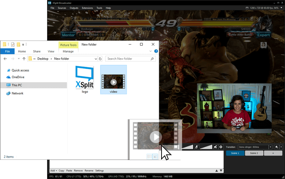Click Copy in the sources toolbar
The height and width of the screenshot is (179, 285).
61,170
